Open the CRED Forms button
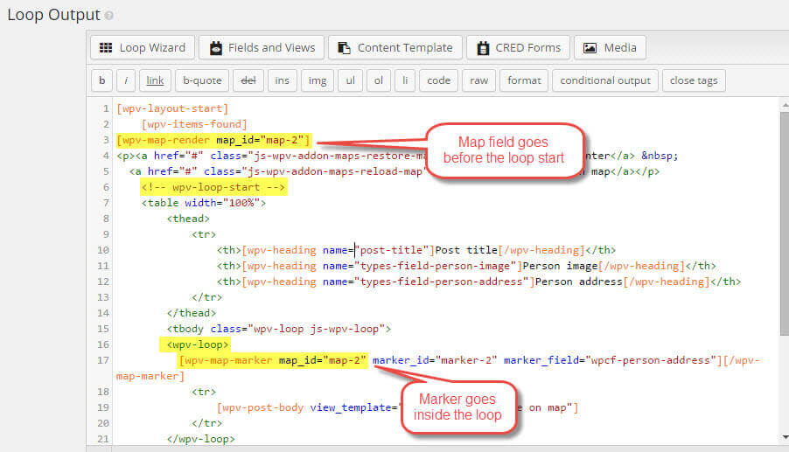The height and width of the screenshot is (452, 789). tap(519, 48)
